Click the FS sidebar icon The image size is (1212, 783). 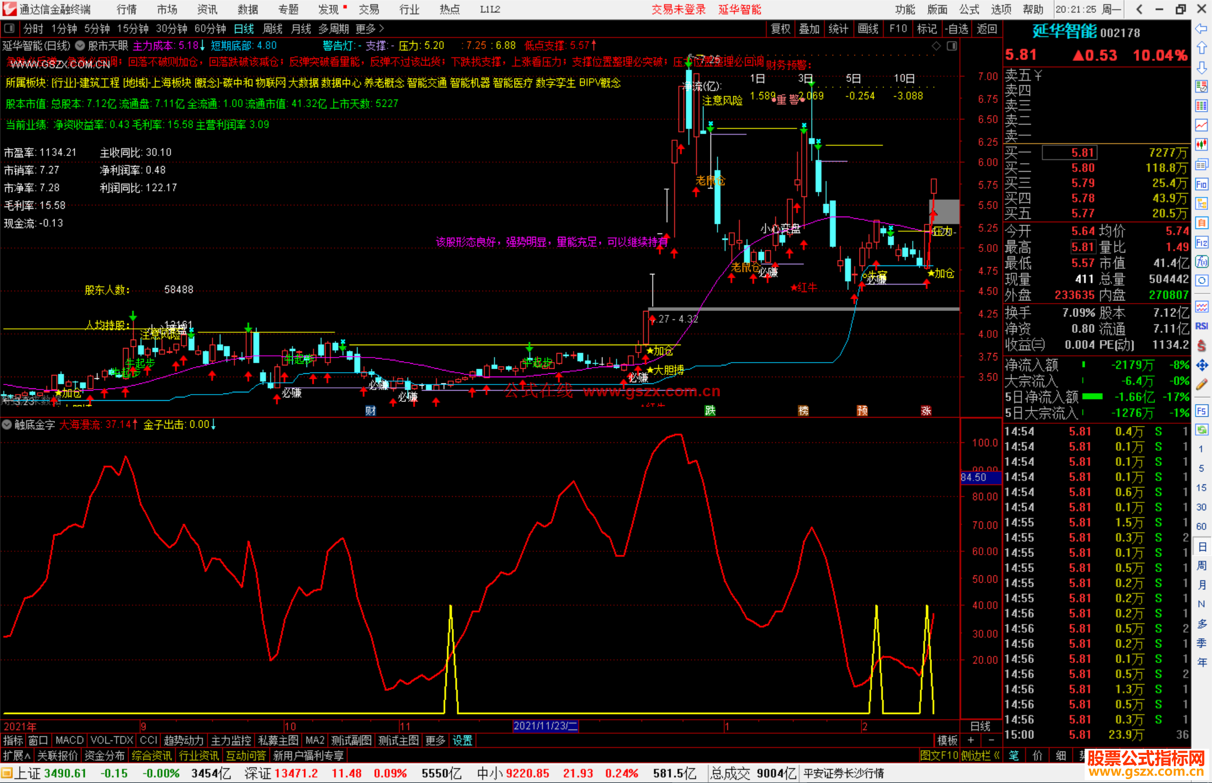[1201, 411]
